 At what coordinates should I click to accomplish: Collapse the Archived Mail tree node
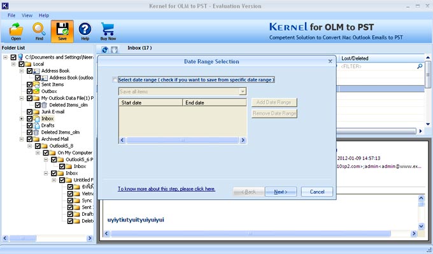tap(22, 139)
